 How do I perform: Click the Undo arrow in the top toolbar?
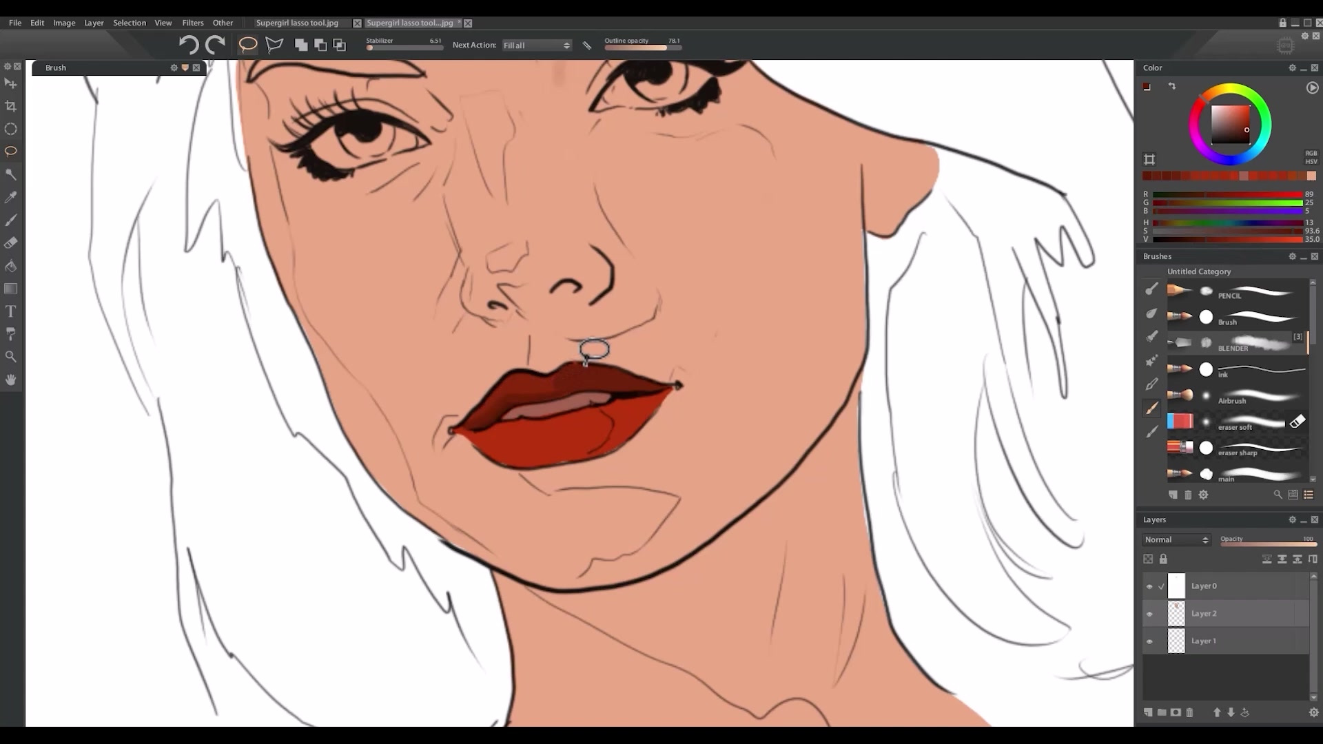click(x=189, y=45)
